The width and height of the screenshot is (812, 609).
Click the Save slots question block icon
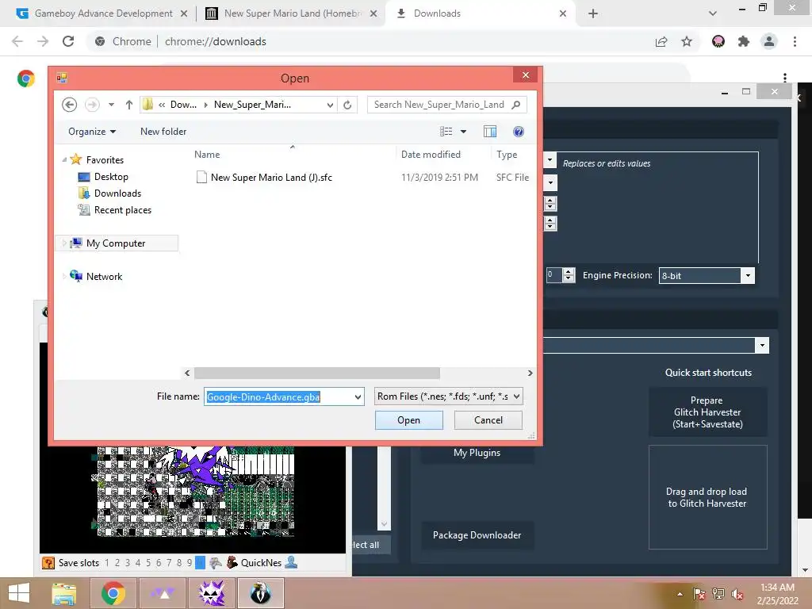point(48,563)
